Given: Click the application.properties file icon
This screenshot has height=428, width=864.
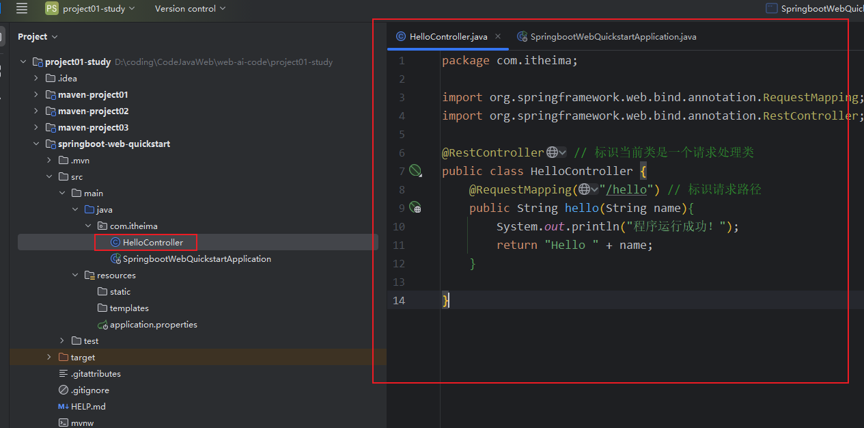Looking at the screenshot, I should click(102, 324).
